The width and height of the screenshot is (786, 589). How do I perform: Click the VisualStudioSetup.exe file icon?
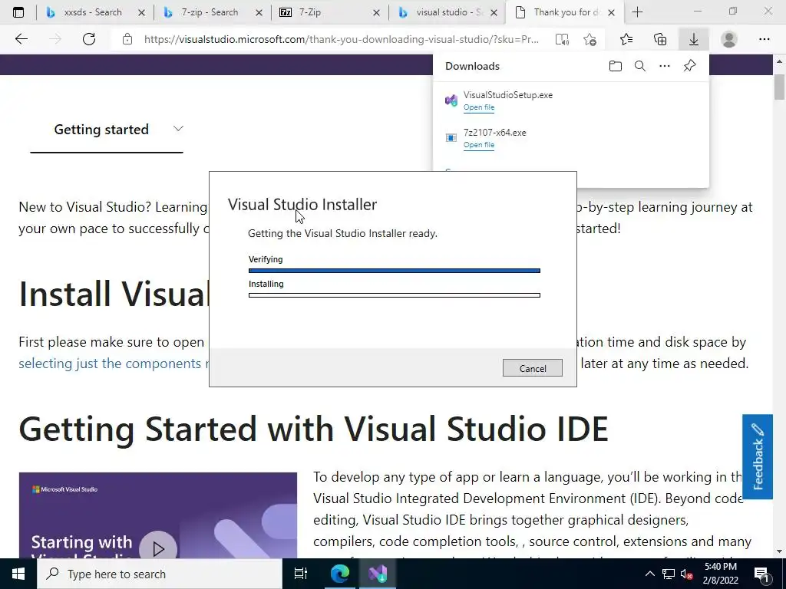pyautogui.click(x=451, y=100)
